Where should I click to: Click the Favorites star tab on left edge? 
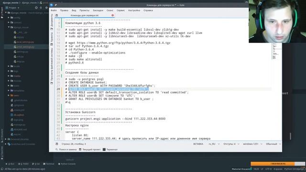pyautogui.click(x=2, y=153)
